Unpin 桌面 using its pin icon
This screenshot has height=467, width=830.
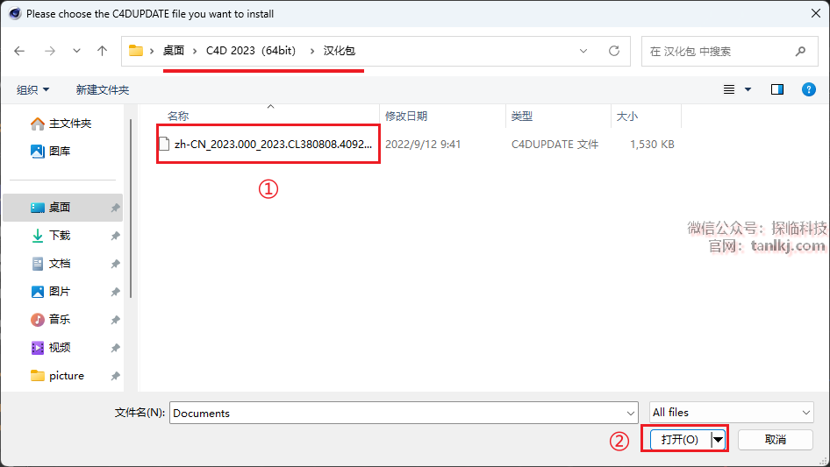coord(115,208)
